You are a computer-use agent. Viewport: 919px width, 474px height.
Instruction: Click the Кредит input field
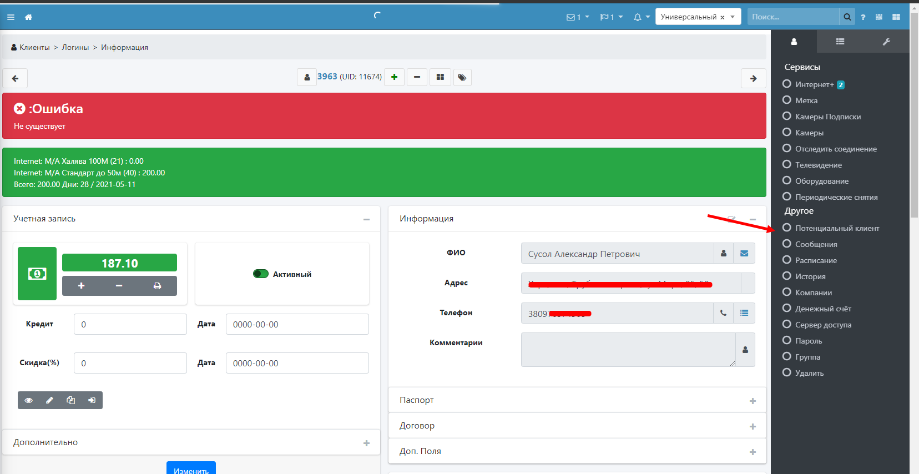click(130, 324)
